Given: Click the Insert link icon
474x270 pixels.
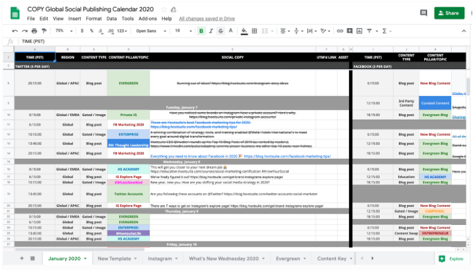Looking at the screenshot, I should tap(340, 31).
